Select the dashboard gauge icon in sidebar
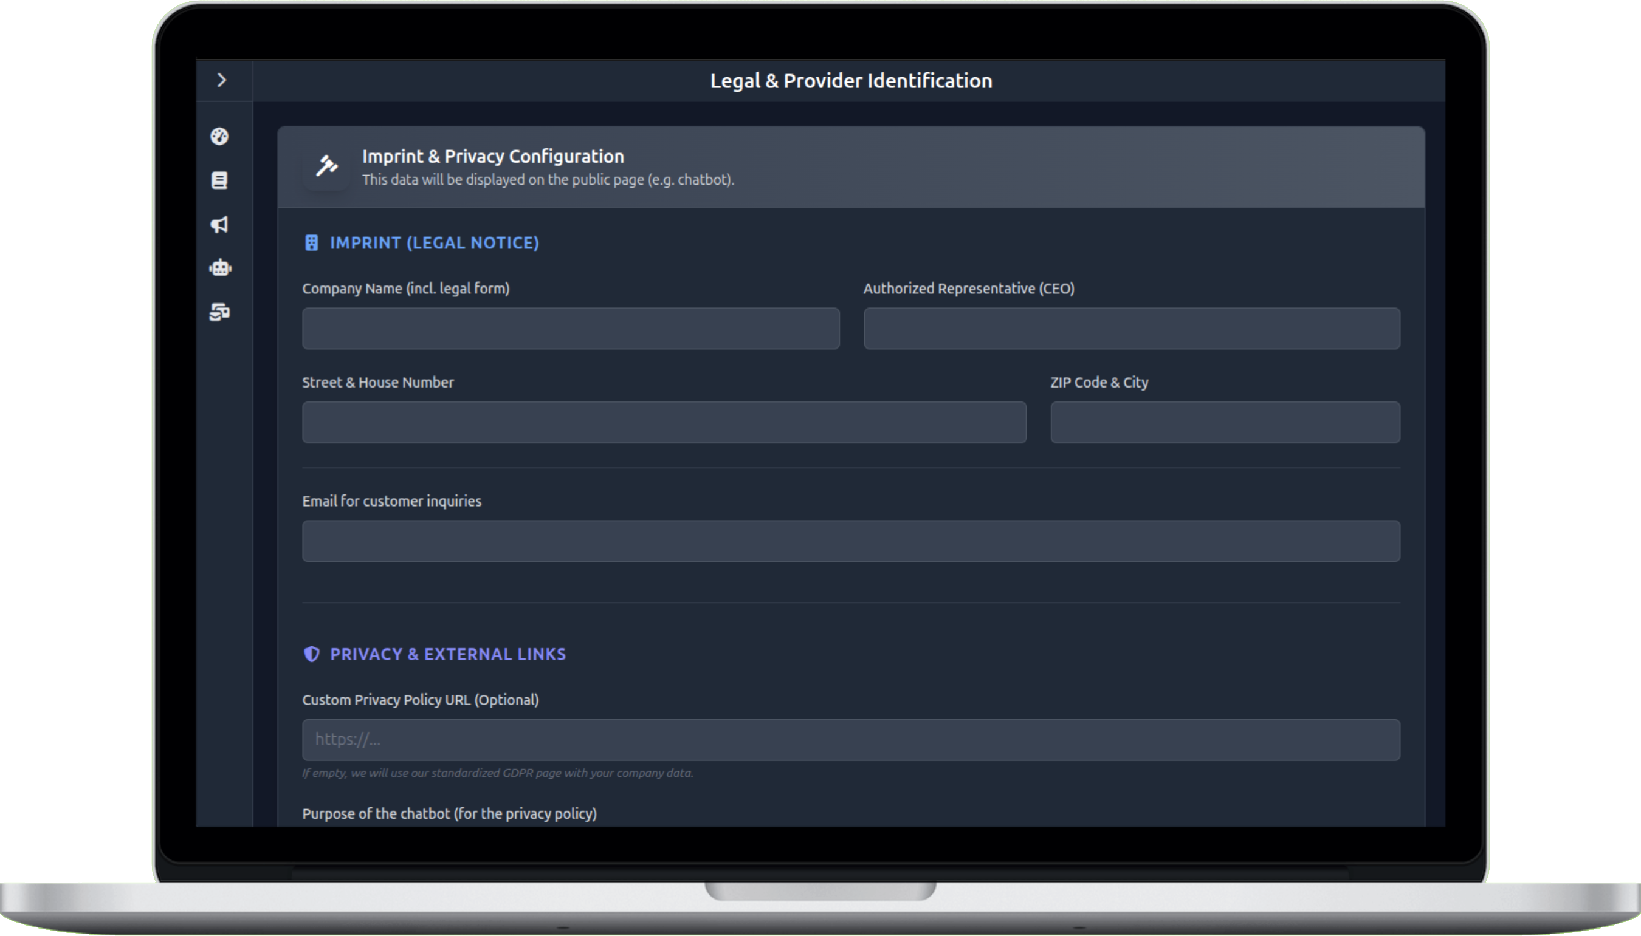The height and width of the screenshot is (936, 1641). click(220, 137)
